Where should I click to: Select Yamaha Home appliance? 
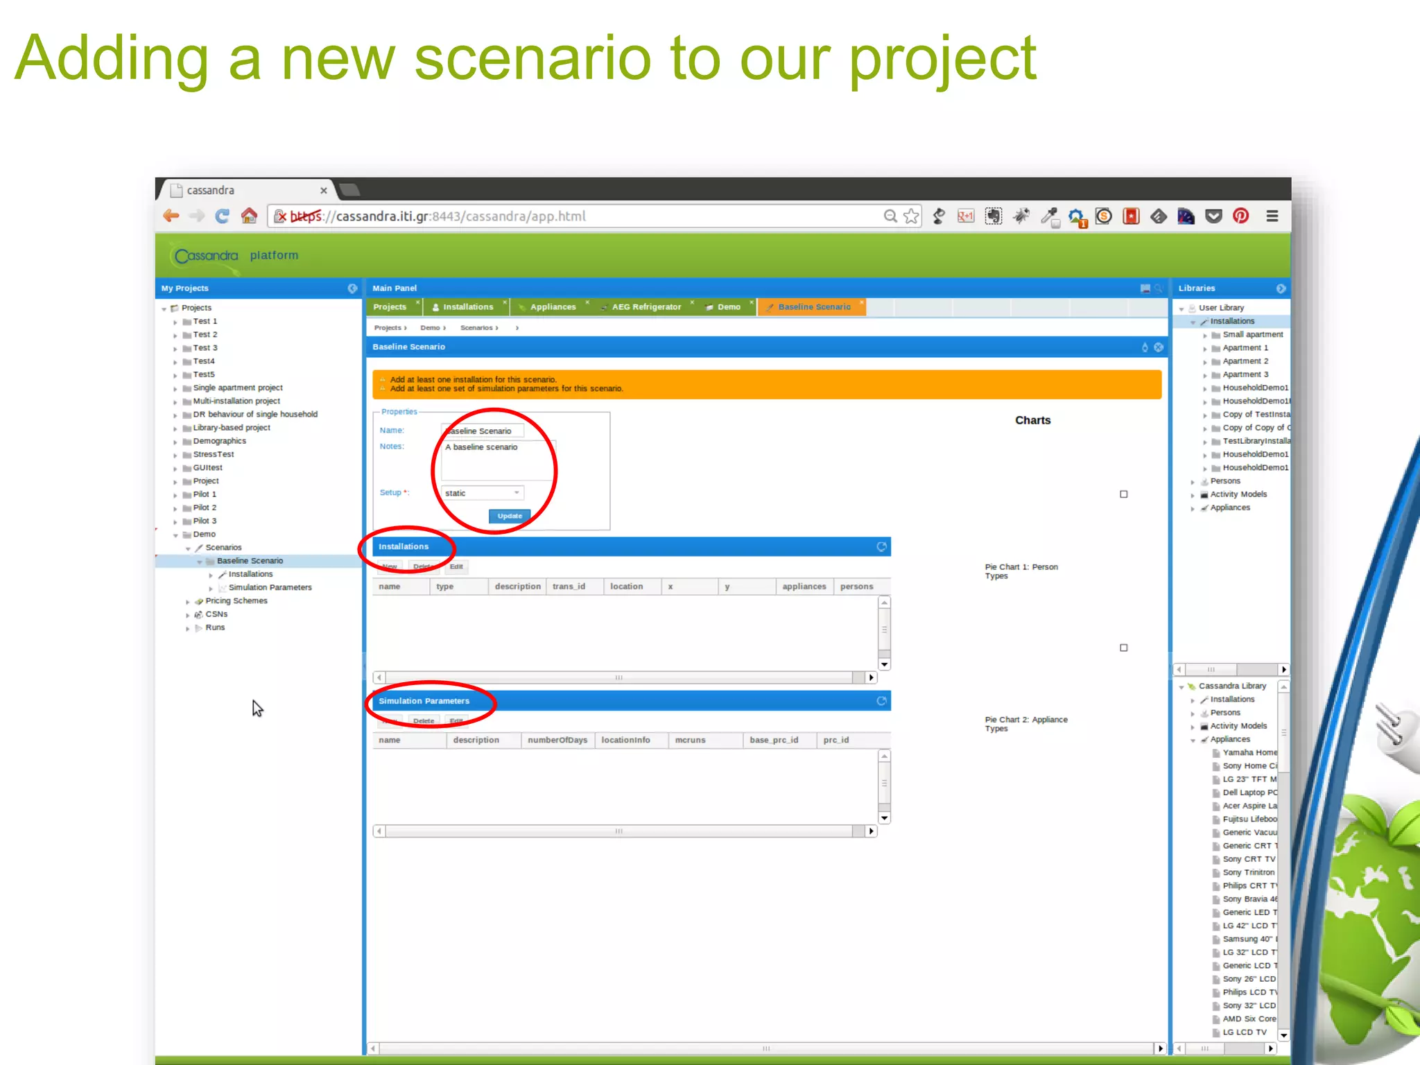1249,753
